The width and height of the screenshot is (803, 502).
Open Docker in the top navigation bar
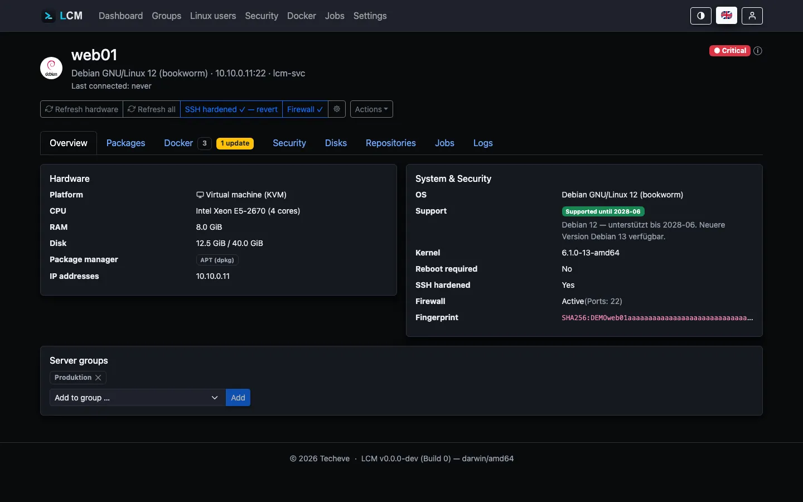pos(302,16)
